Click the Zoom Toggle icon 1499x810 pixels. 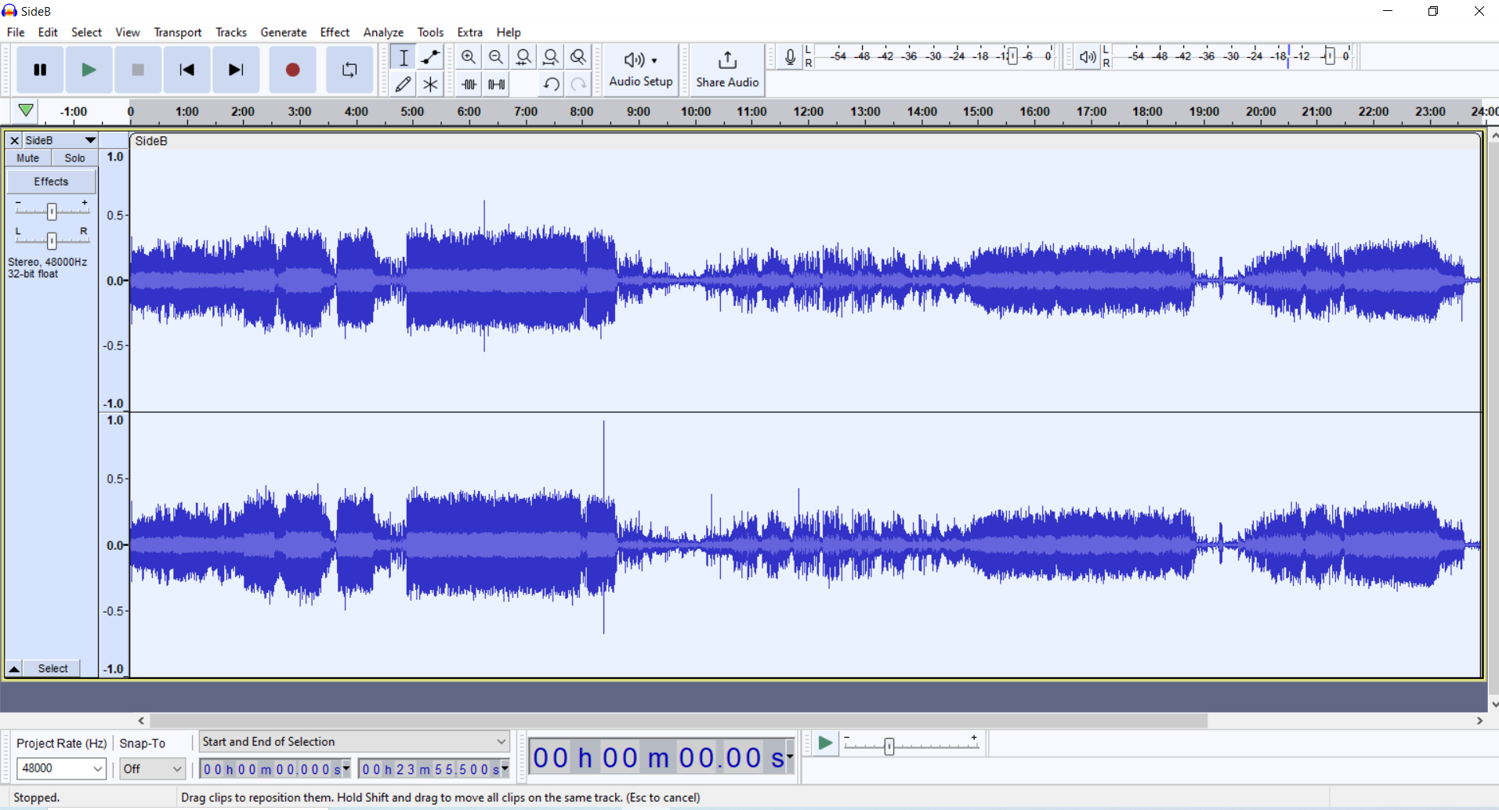coord(578,57)
